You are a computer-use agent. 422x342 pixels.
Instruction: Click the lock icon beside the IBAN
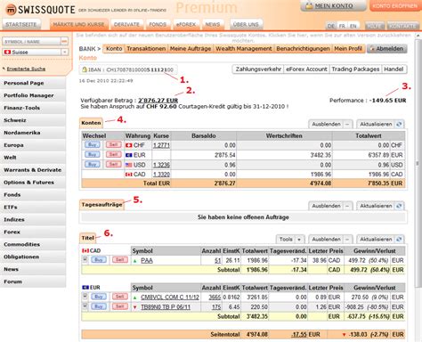tap(85, 69)
